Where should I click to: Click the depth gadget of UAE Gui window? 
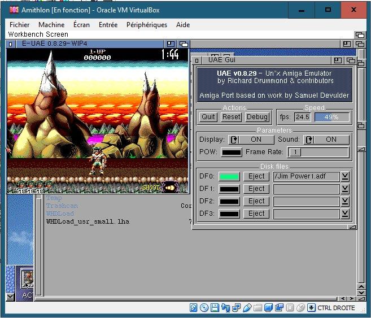tap(351, 60)
